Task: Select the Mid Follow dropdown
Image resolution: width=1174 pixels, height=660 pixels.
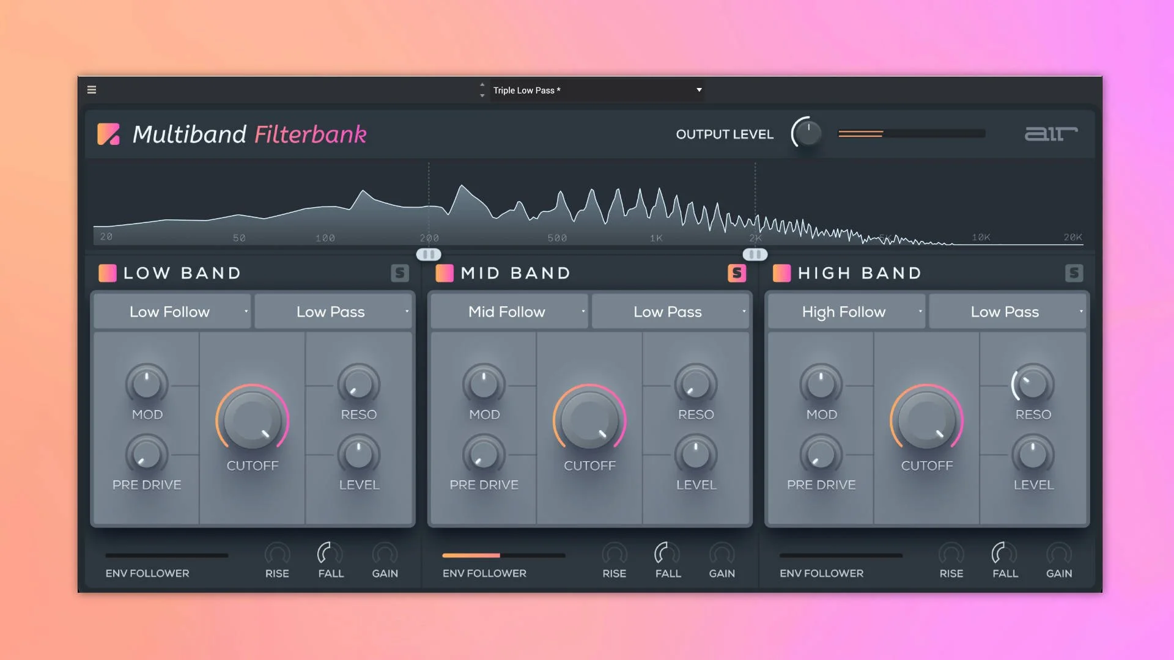Action: coord(508,311)
